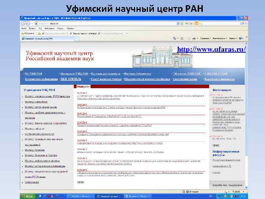
Task: Open the Институт органической химии sidebar link
Action: [41, 107]
